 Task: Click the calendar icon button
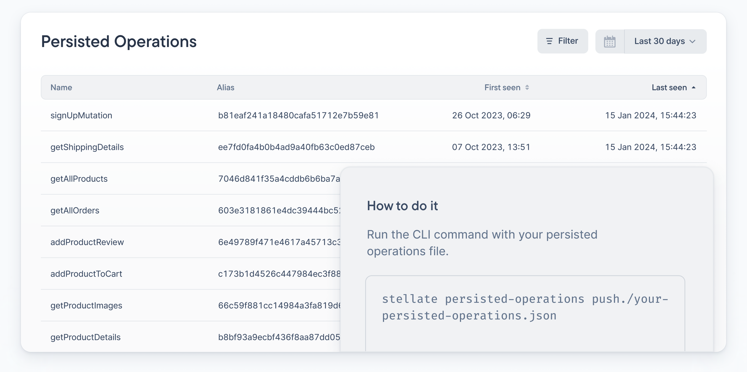point(609,41)
